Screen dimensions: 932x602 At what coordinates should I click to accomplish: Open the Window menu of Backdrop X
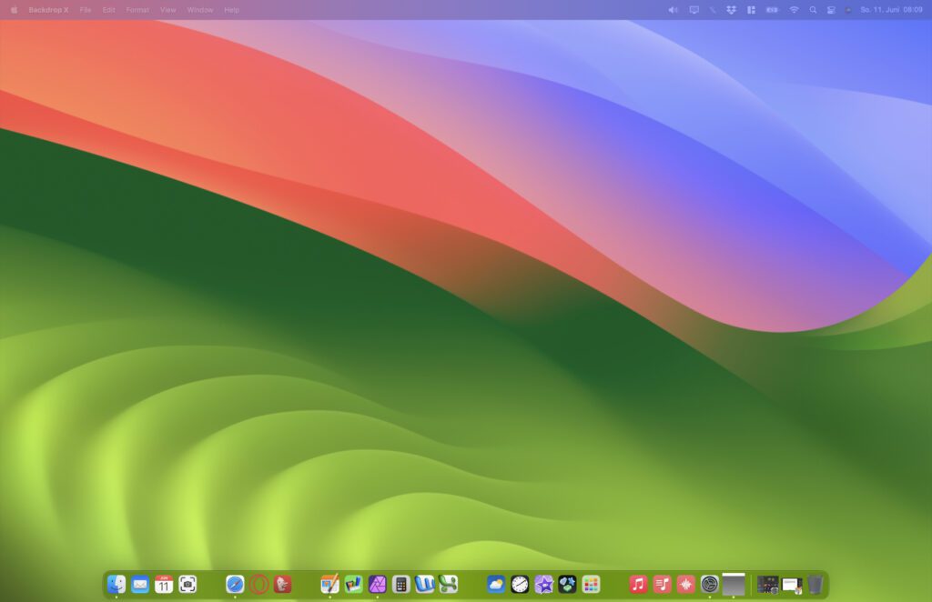pyautogui.click(x=199, y=10)
